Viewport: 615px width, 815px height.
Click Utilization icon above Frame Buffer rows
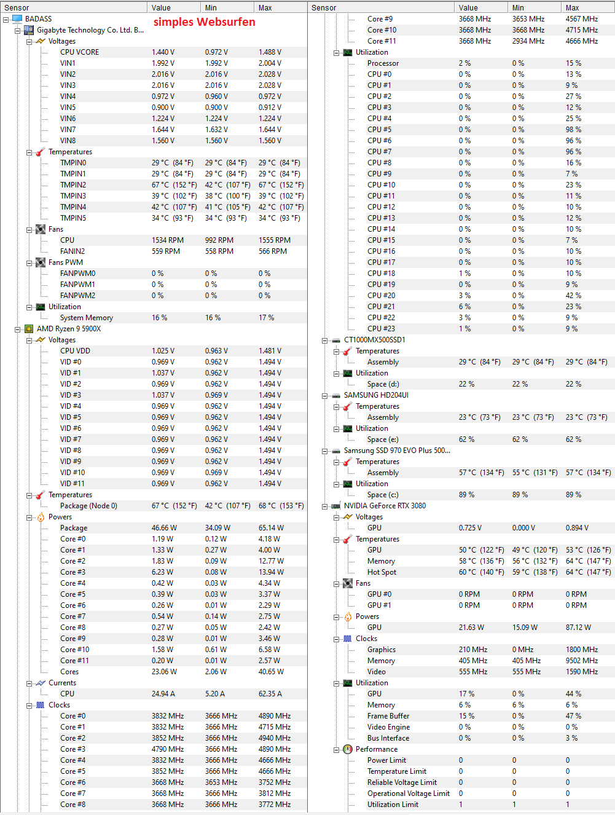click(348, 683)
